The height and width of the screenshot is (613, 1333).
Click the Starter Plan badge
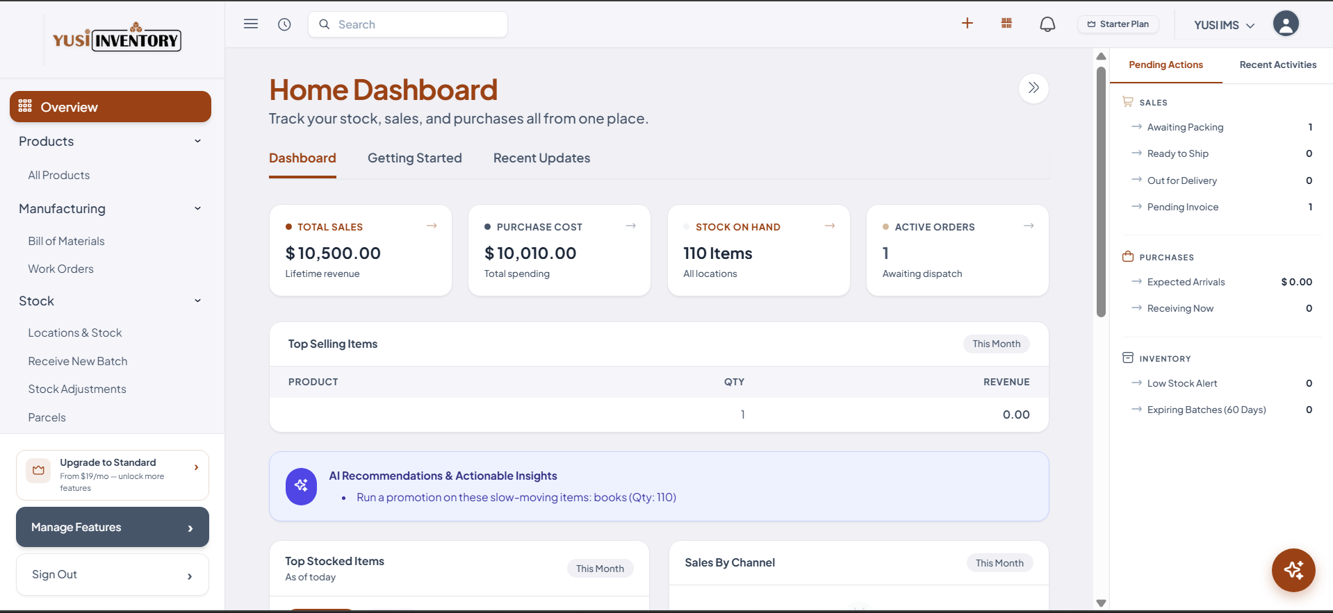click(1118, 24)
